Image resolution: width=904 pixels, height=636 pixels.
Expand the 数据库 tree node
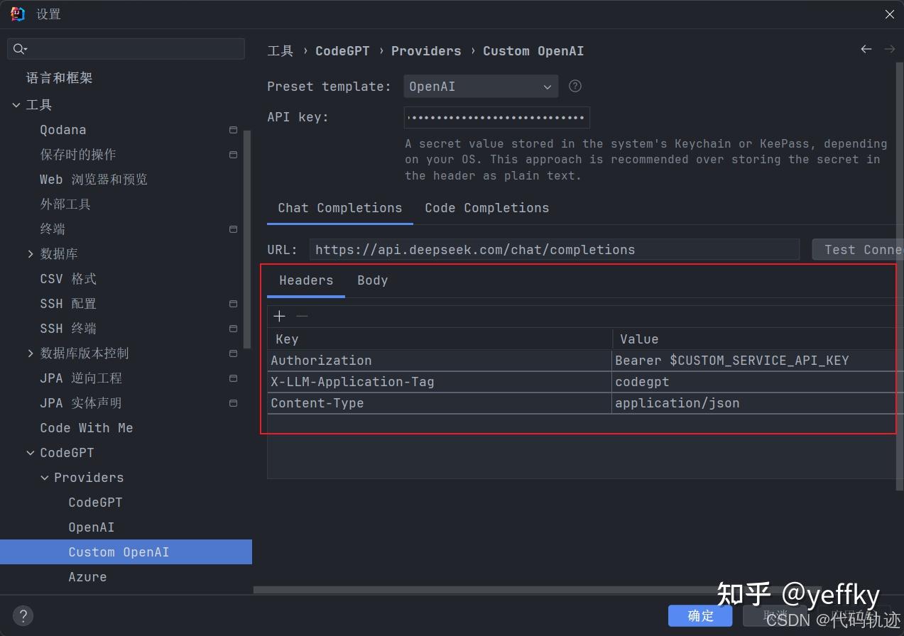point(30,253)
